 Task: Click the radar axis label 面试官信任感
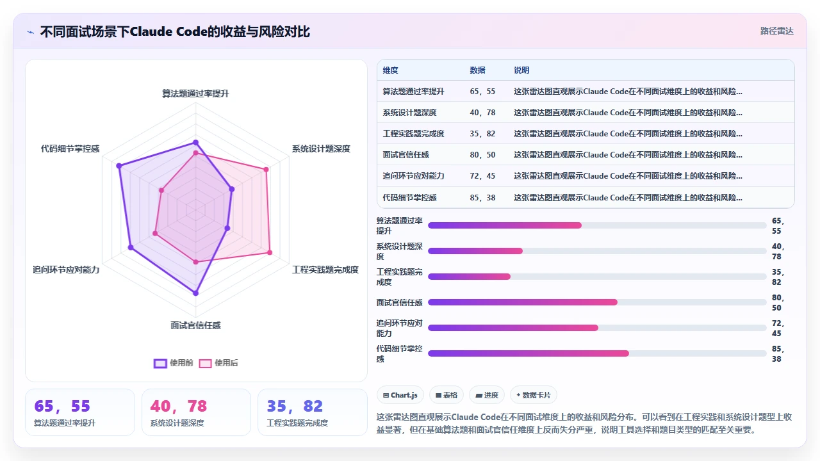click(195, 325)
